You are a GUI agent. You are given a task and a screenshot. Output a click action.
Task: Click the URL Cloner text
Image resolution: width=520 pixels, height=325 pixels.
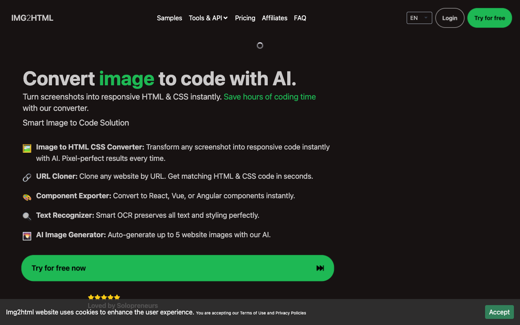[57, 176]
